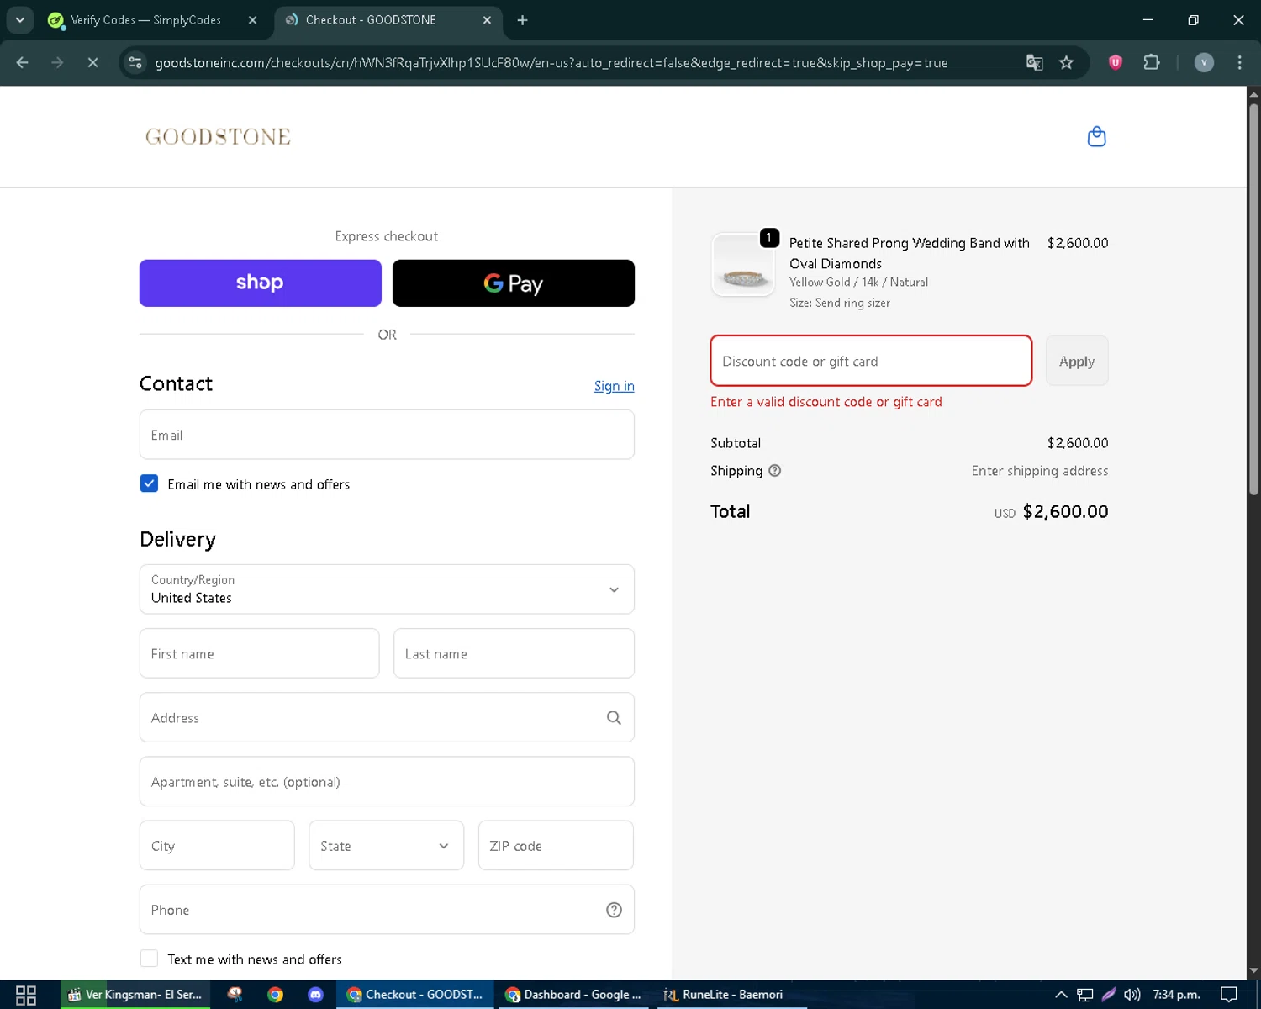Select the Checkout - GOODSTONE tab
Screen dimensions: 1261x1009
click(371, 20)
